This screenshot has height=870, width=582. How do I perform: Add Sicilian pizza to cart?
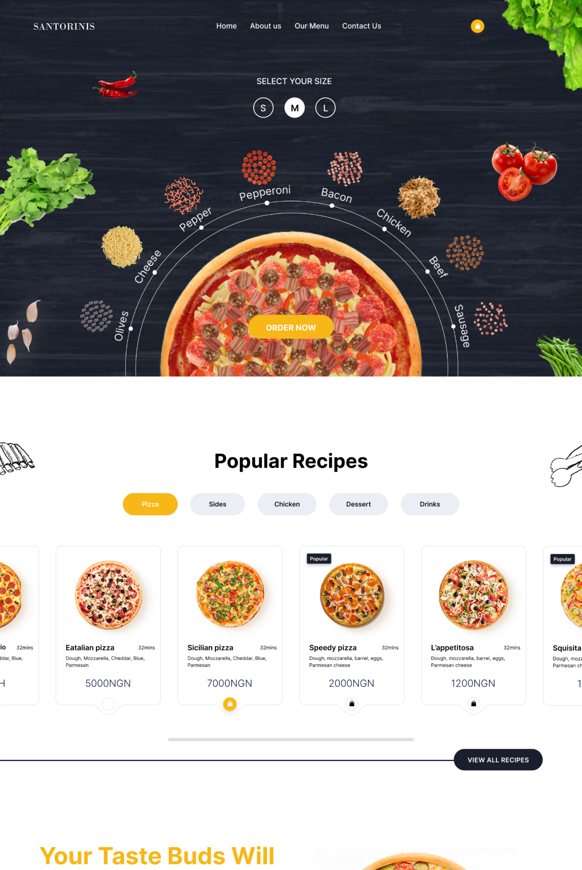click(230, 704)
